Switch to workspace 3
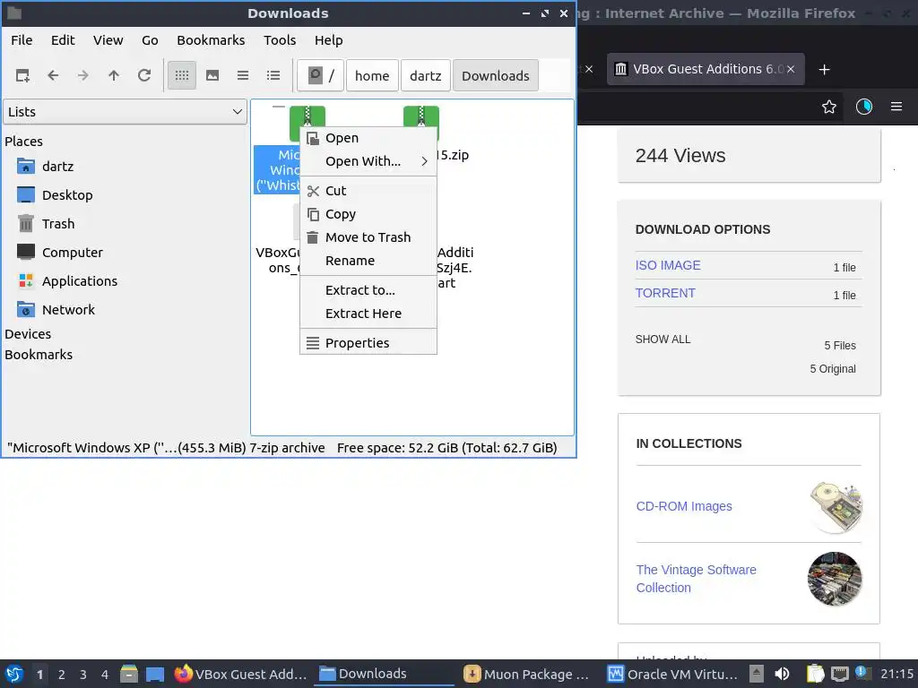918x688 pixels. pyautogui.click(x=83, y=675)
